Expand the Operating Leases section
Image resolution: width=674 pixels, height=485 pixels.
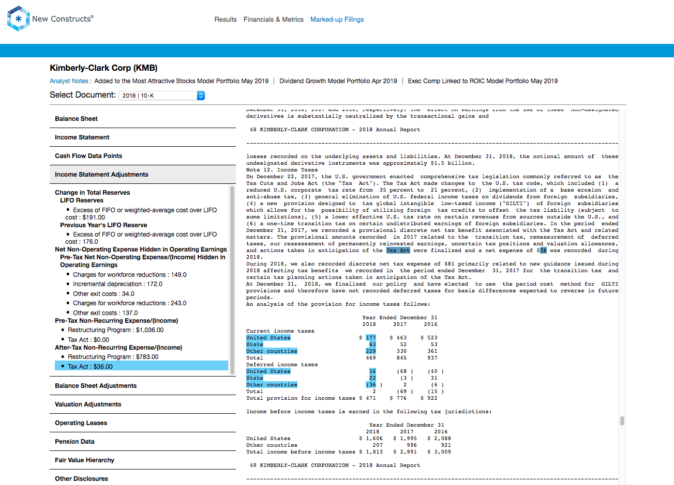point(143,423)
